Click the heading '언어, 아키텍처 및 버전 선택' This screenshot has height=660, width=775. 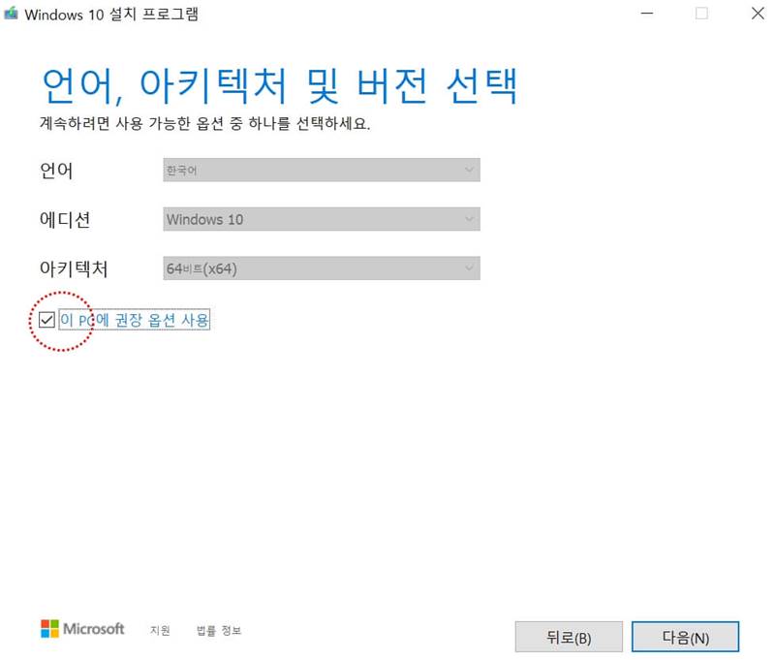[280, 86]
